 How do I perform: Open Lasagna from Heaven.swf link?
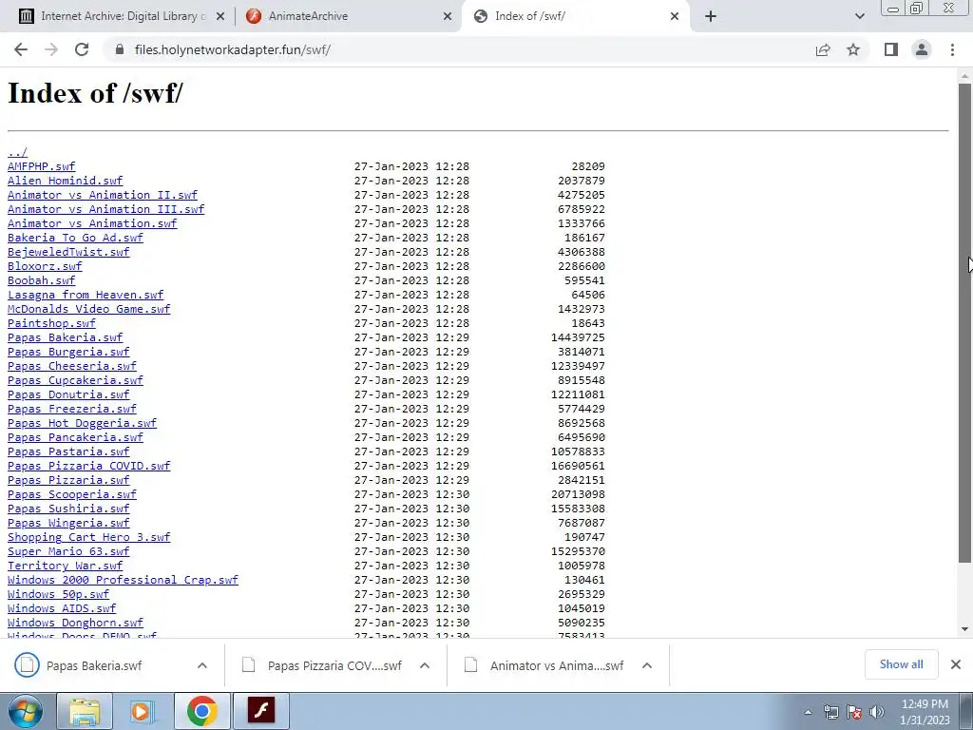pyautogui.click(x=86, y=295)
